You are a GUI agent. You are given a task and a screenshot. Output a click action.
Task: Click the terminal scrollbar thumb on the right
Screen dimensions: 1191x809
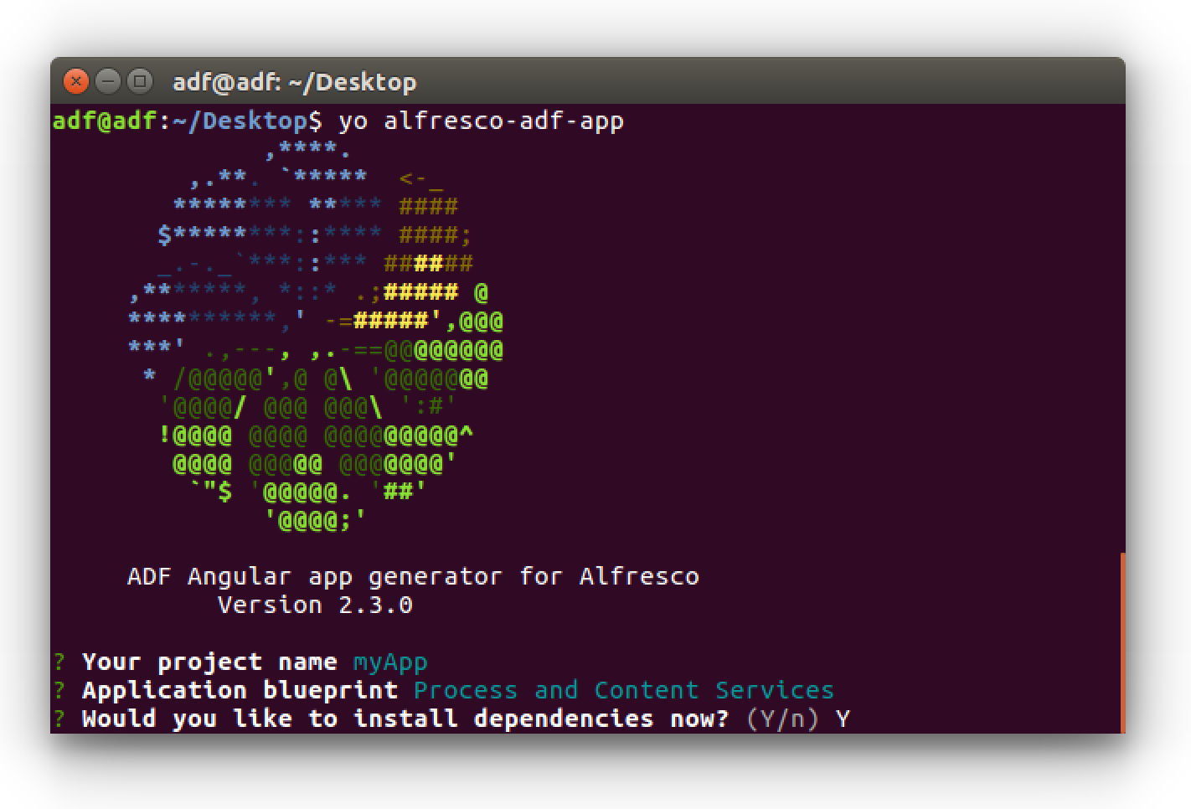coord(1122,642)
